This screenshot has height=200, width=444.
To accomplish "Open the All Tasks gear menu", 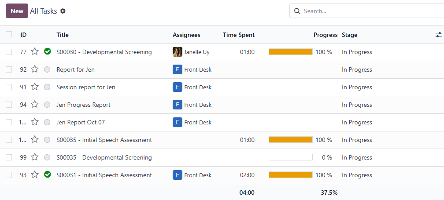I will tap(63, 11).
